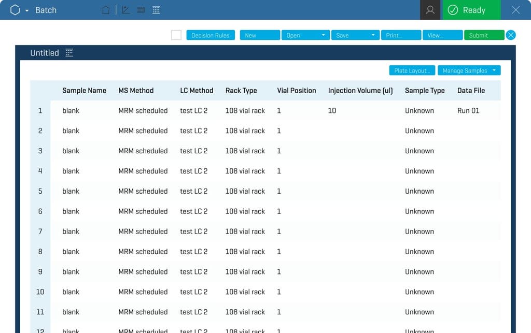Click the circular X icon beside Submit
This screenshot has width=531, height=333.
(x=511, y=35)
